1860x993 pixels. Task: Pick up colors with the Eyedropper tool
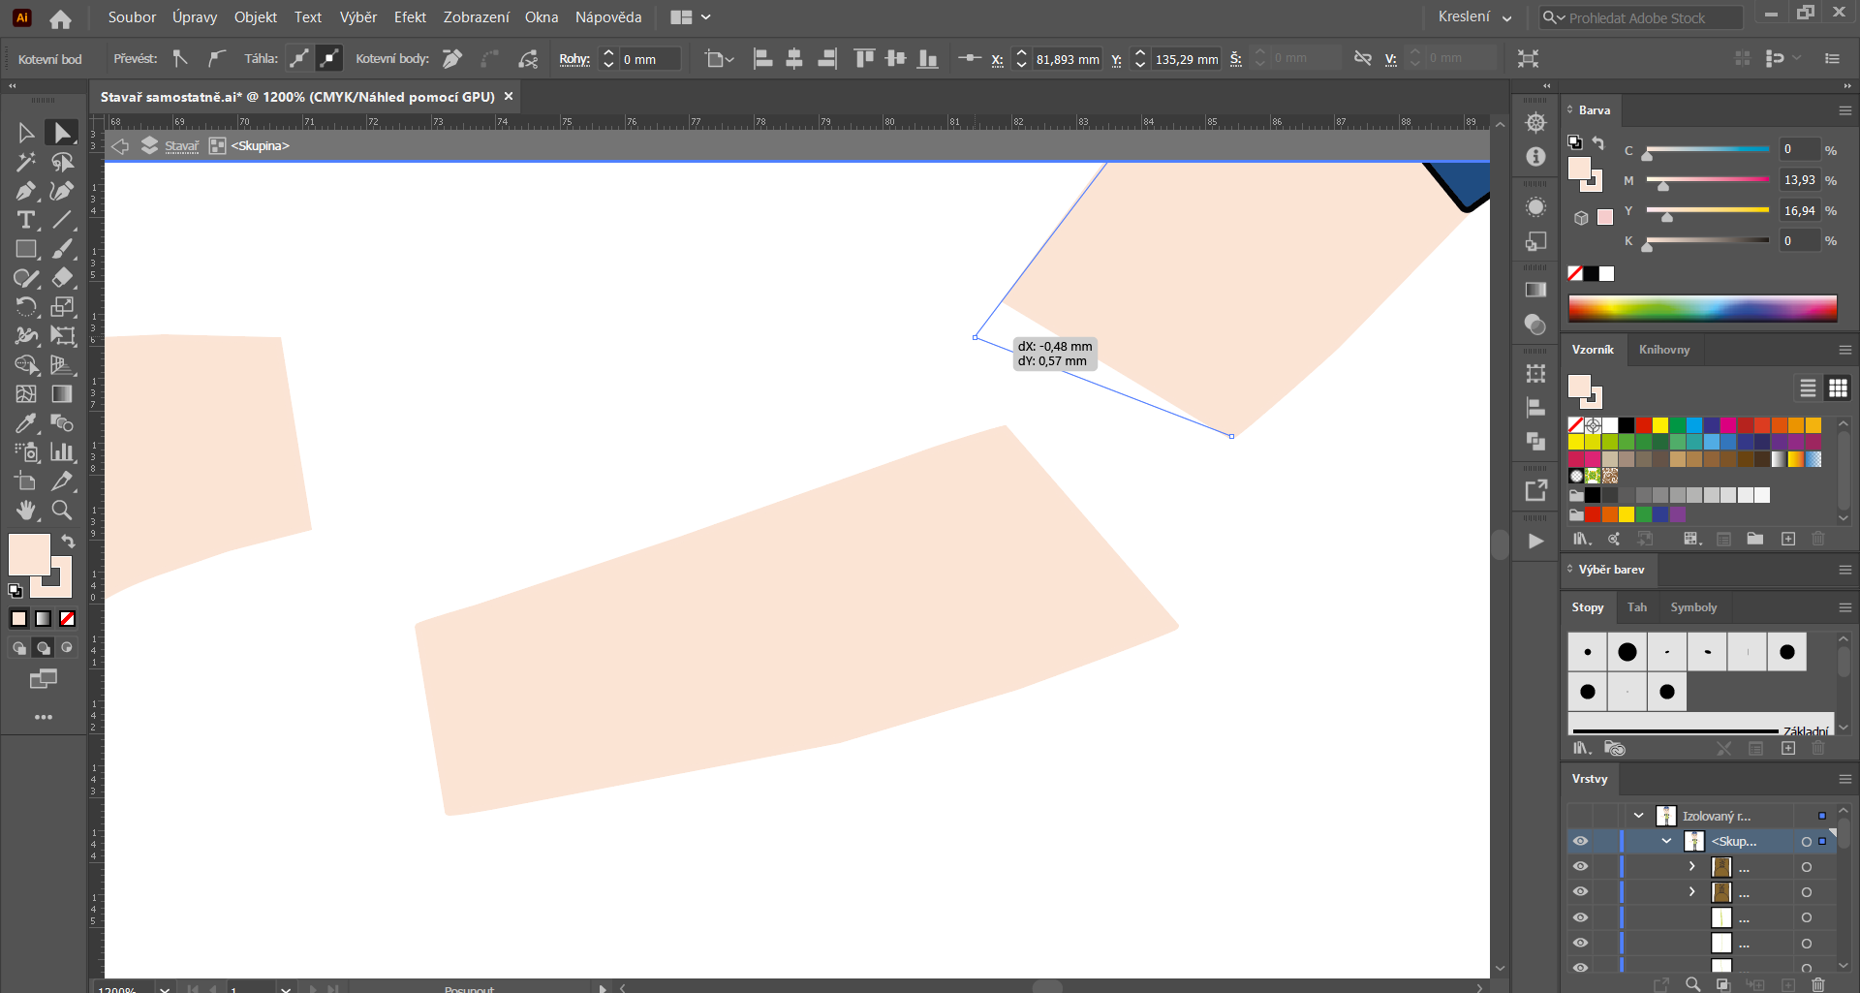coord(24,423)
